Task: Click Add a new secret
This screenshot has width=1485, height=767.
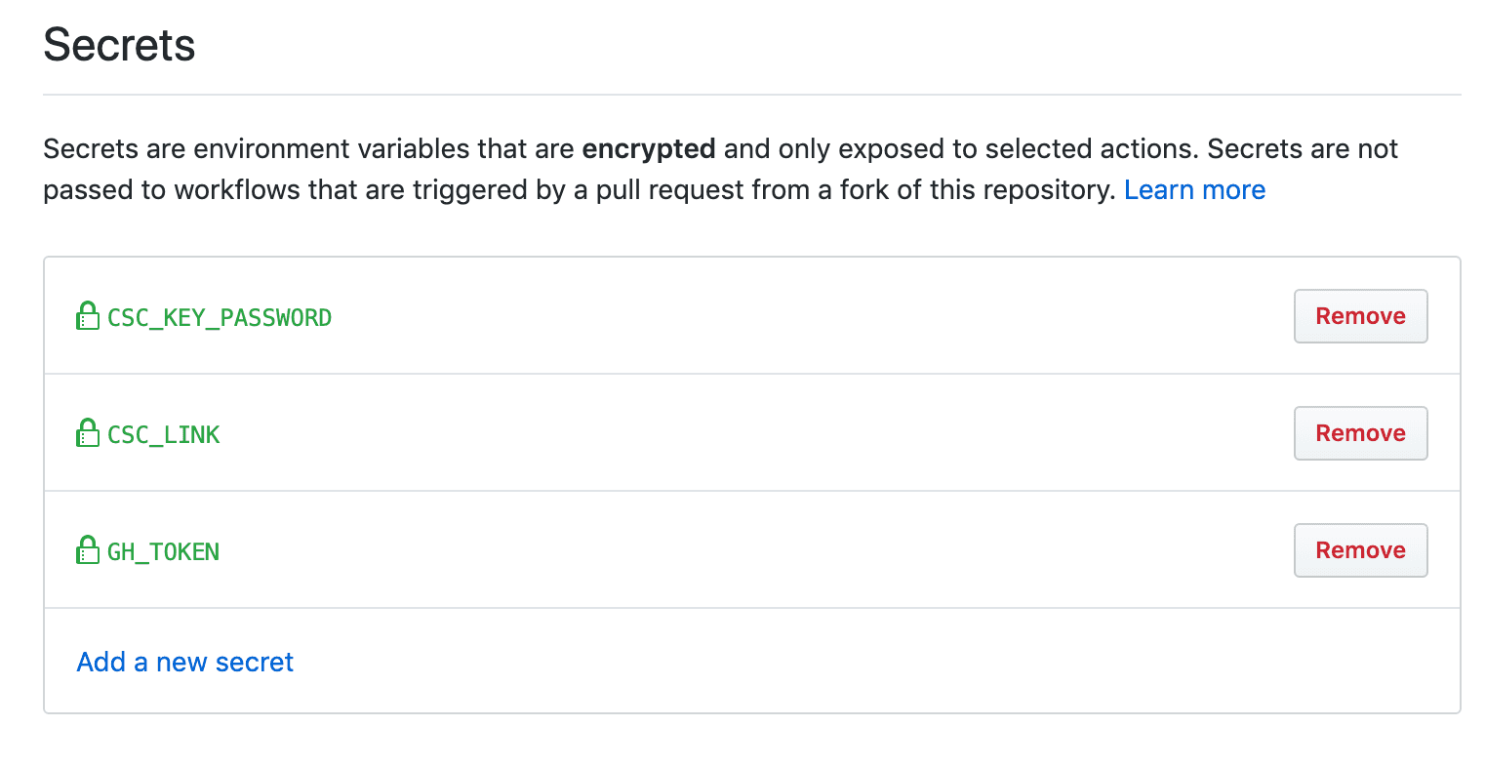Action: tap(185, 663)
